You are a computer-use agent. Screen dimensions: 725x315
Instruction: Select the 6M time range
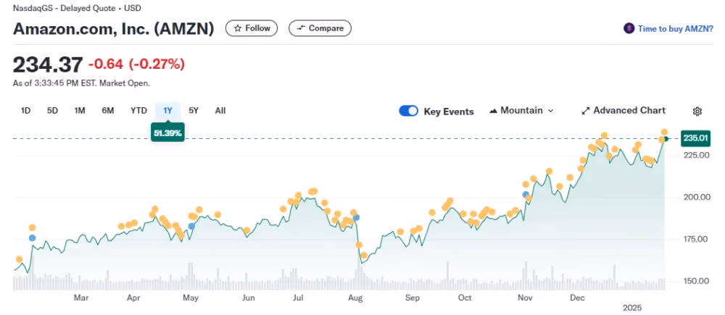point(108,111)
